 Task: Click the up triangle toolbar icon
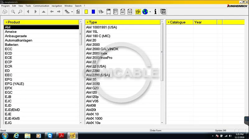44,12
